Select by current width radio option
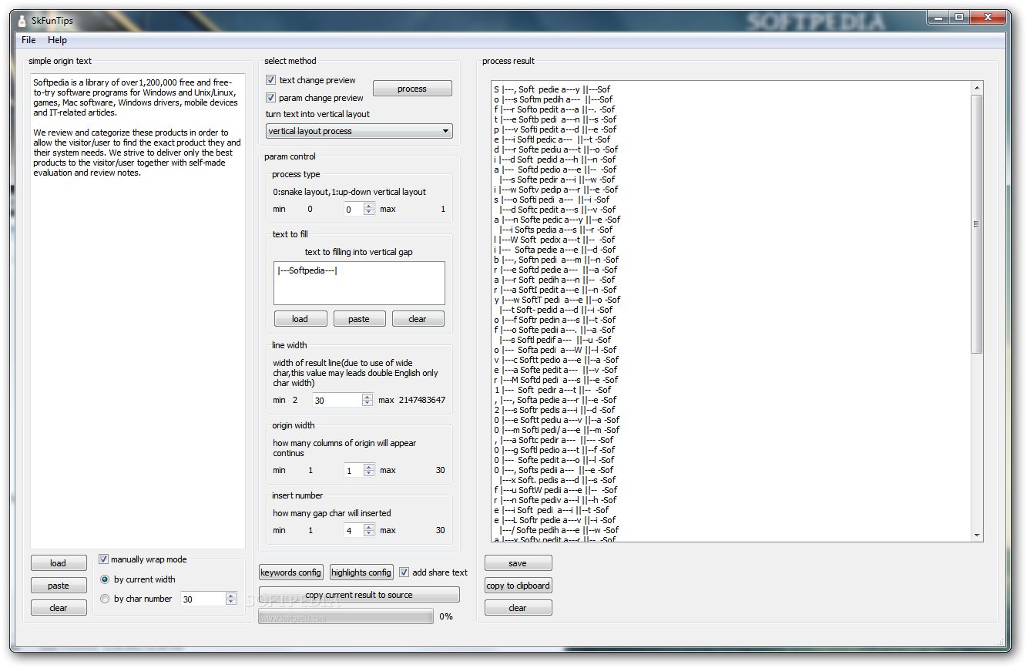 click(106, 579)
